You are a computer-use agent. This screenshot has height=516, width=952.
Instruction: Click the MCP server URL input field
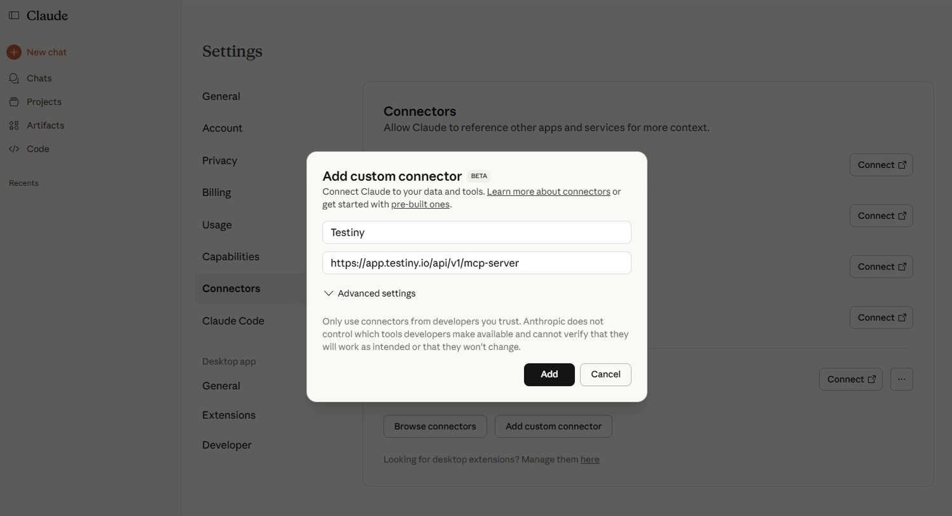pyautogui.click(x=476, y=263)
